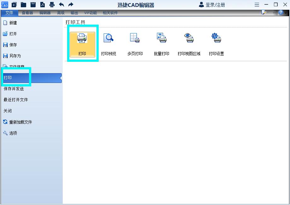Export to PDF from the quick toolbar
The height and width of the screenshot is (205, 290).
[x=43, y=5]
